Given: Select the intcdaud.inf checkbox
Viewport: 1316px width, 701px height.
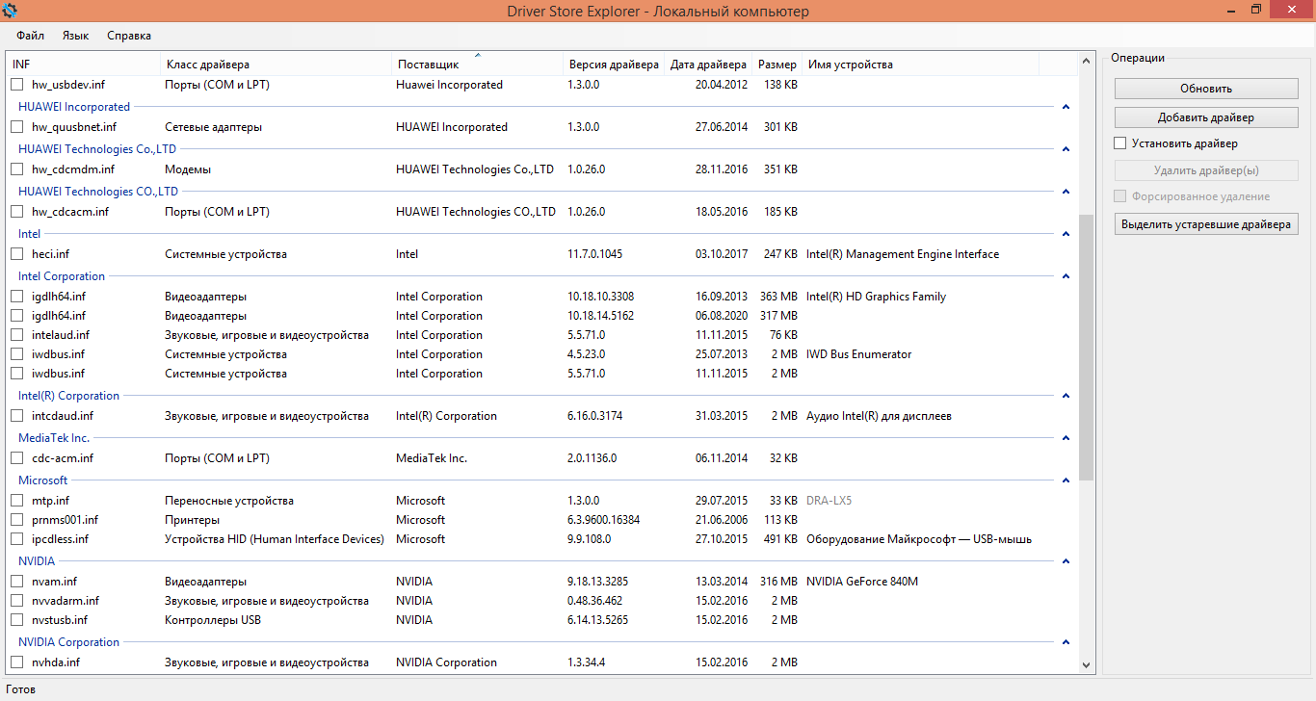Looking at the screenshot, I should [16, 416].
